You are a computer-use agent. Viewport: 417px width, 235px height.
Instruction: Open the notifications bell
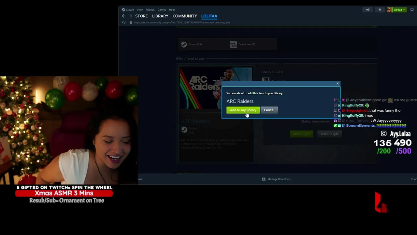[380, 10]
